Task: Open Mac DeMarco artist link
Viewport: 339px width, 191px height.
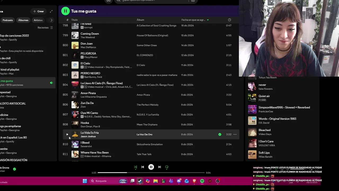Action: click(88, 47)
